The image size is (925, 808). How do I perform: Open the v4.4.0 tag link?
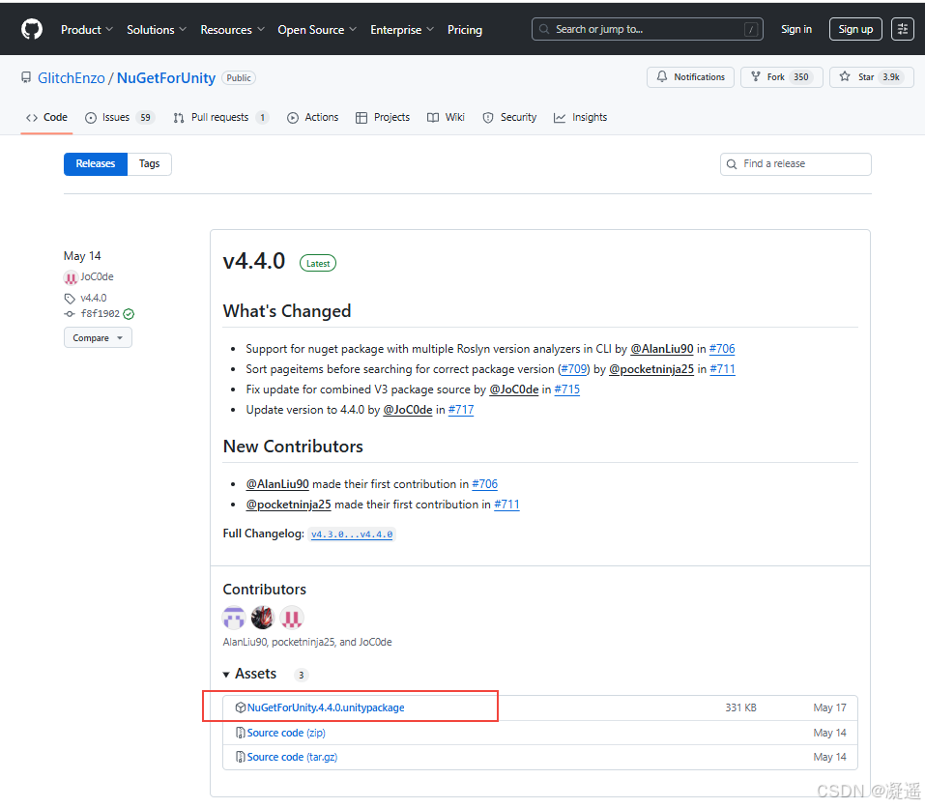tap(93, 298)
